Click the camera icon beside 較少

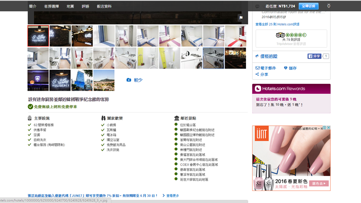pos(129,80)
